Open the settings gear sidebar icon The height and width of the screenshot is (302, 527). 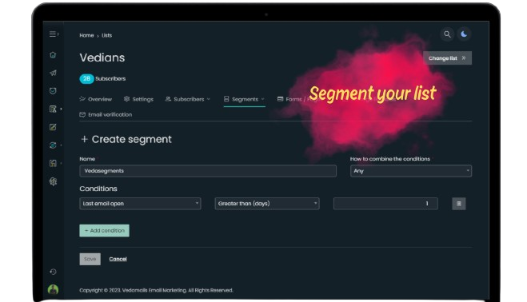point(53,181)
